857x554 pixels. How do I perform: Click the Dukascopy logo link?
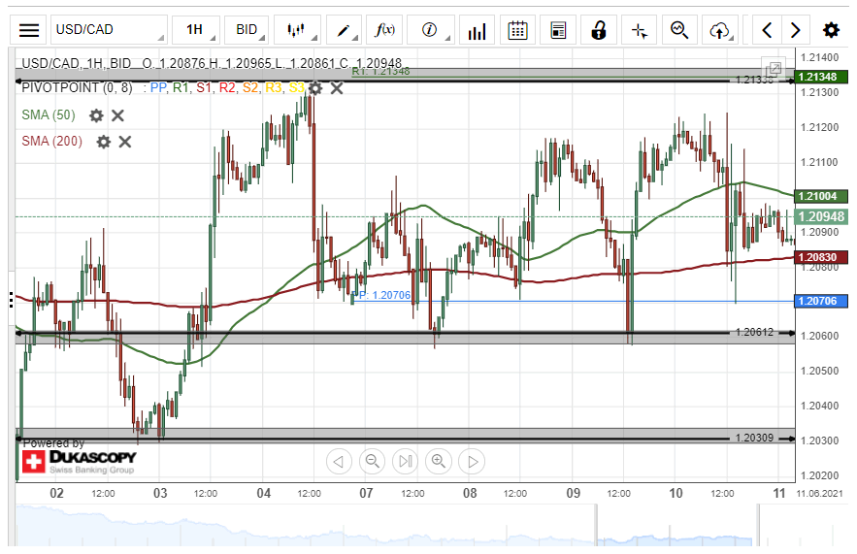(78, 460)
